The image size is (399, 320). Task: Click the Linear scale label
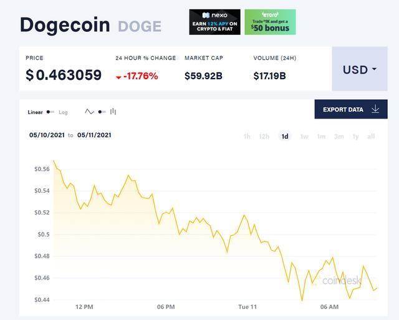(x=35, y=112)
